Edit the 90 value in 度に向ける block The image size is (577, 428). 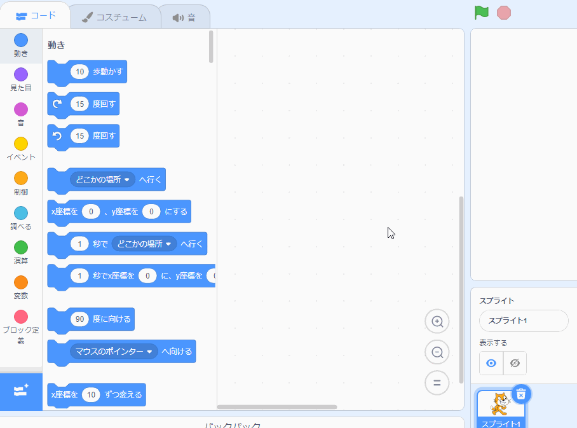click(80, 319)
